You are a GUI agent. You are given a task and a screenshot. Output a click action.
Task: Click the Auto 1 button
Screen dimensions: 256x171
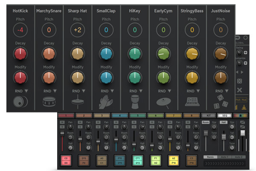(x=224, y=157)
